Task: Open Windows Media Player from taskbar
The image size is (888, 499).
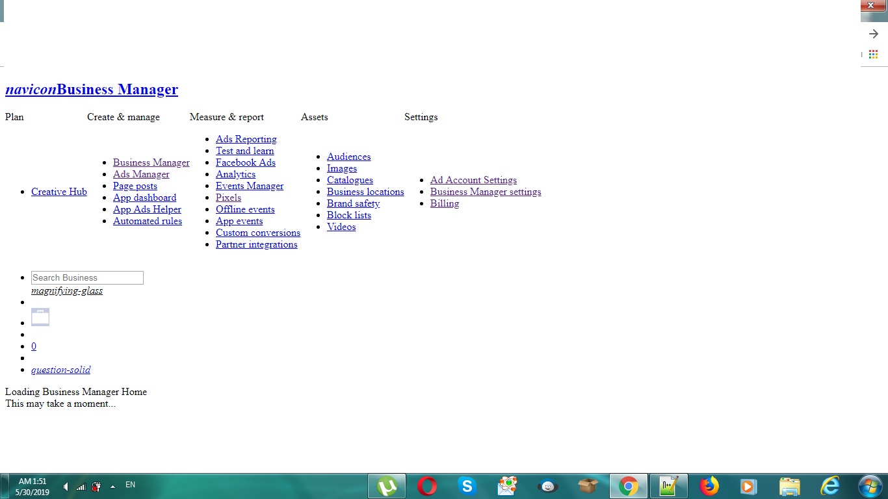Action: tap(748, 486)
